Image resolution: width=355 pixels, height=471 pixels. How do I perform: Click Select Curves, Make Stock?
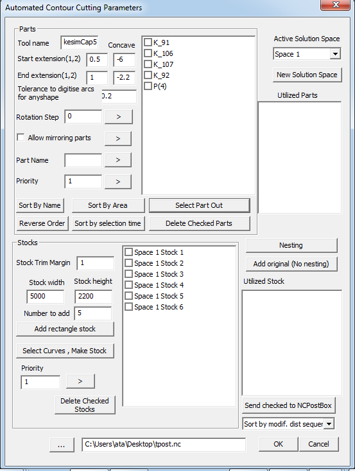pos(65,351)
